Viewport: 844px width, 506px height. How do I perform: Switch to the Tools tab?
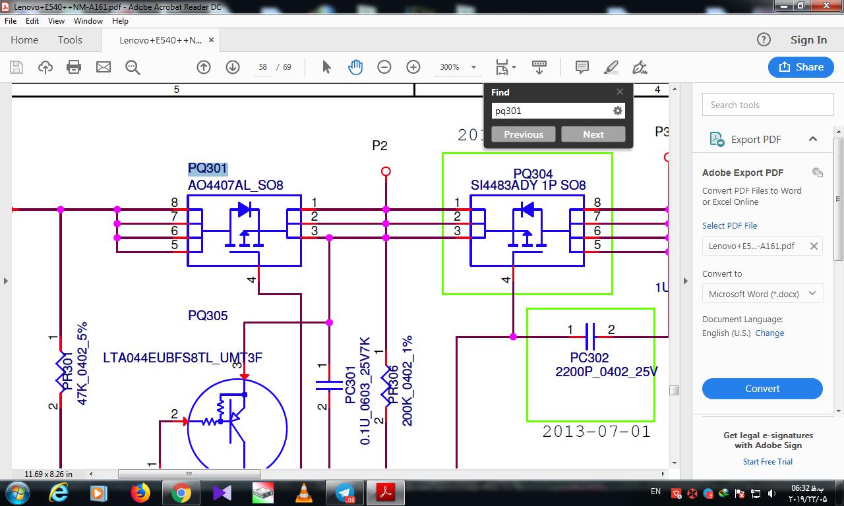tap(70, 40)
